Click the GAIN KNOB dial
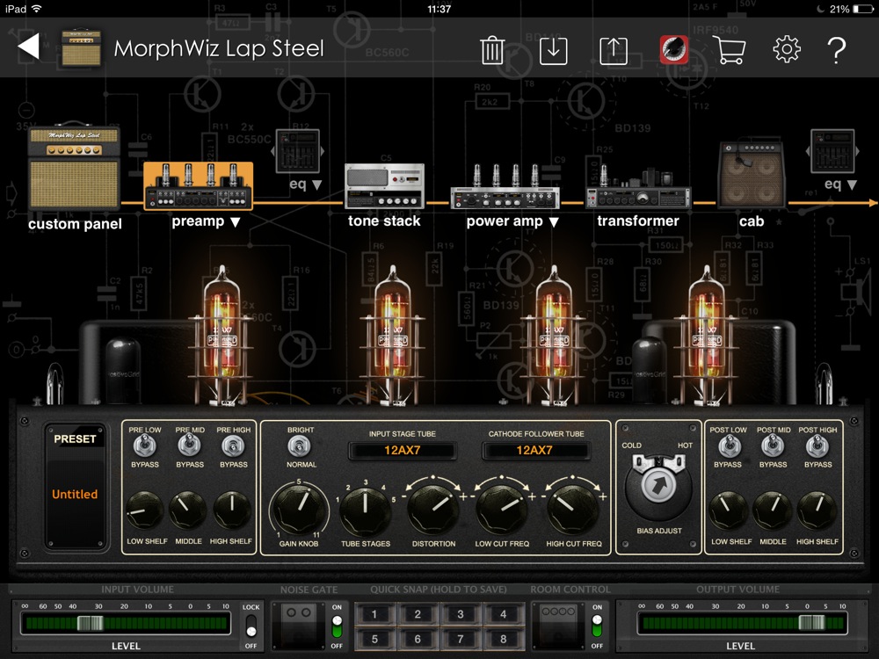The width and height of the screenshot is (879, 659). [298, 508]
